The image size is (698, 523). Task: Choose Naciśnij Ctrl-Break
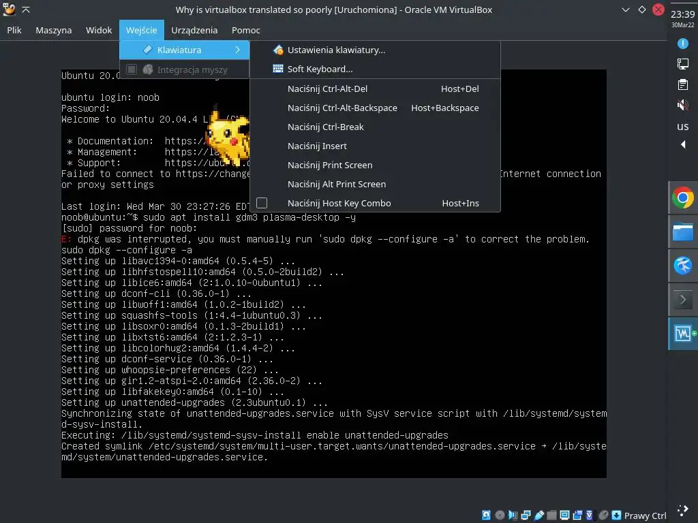pyautogui.click(x=376, y=127)
